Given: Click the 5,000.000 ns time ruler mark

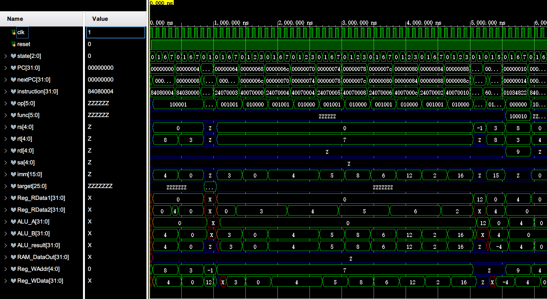Looking at the screenshot, I should tap(488, 23).
